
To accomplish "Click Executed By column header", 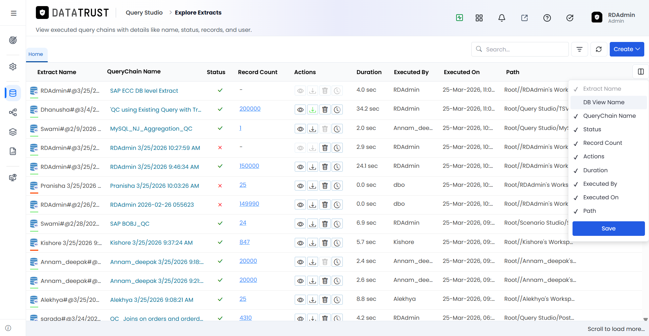I will tap(411, 72).
